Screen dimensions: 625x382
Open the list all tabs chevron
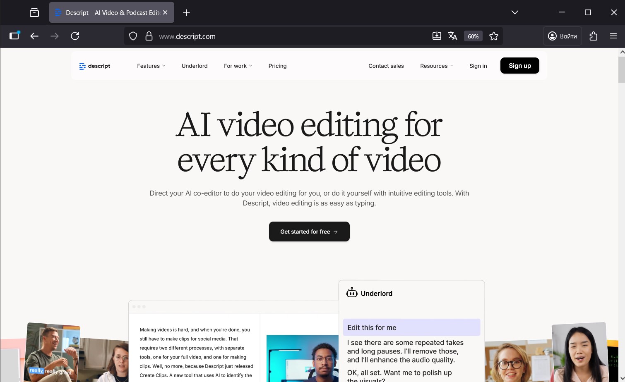[x=514, y=12]
